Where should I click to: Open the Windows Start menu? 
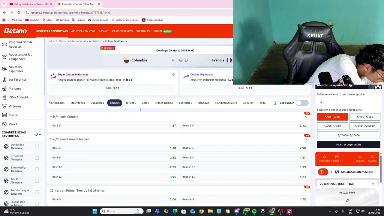coord(95,211)
